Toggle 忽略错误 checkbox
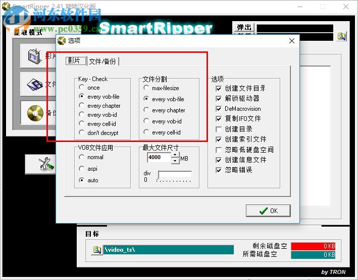The height and width of the screenshot is (280, 358). [219, 170]
